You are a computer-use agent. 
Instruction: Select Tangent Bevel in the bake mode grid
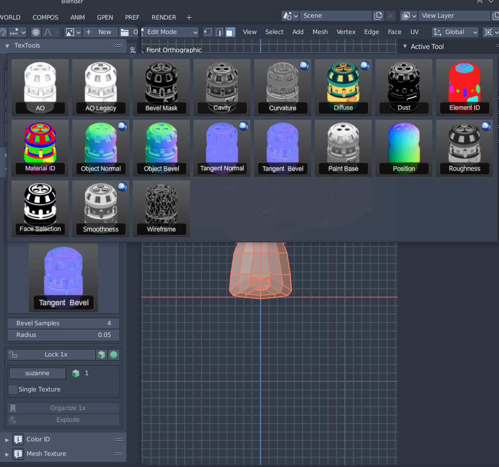283,148
